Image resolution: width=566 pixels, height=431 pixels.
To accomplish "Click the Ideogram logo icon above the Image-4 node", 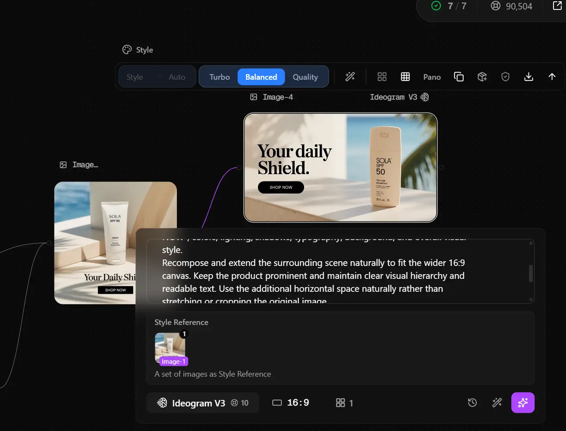I will (425, 97).
